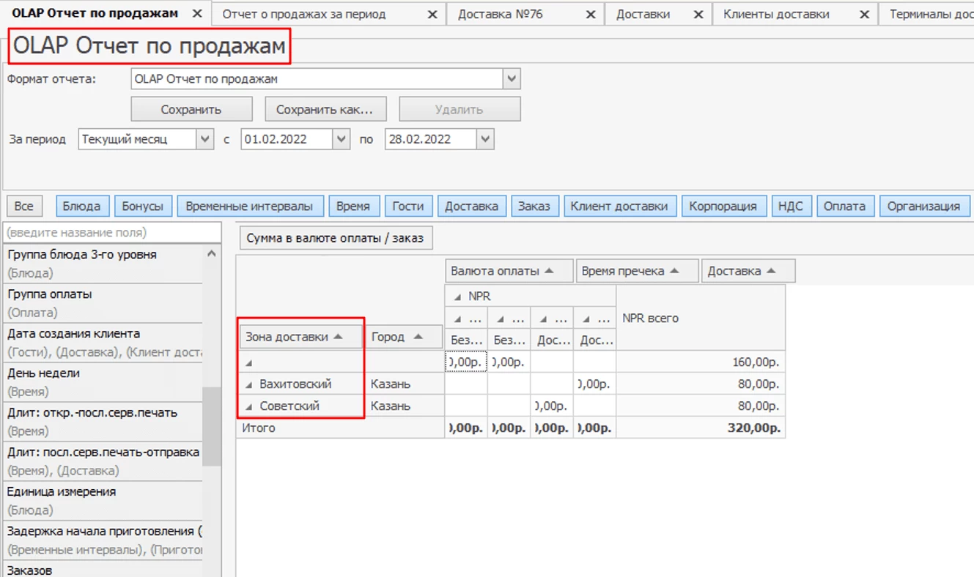This screenshot has width=974, height=577.
Task: Open the start date 01.02.2022 picker
Action: point(341,139)
